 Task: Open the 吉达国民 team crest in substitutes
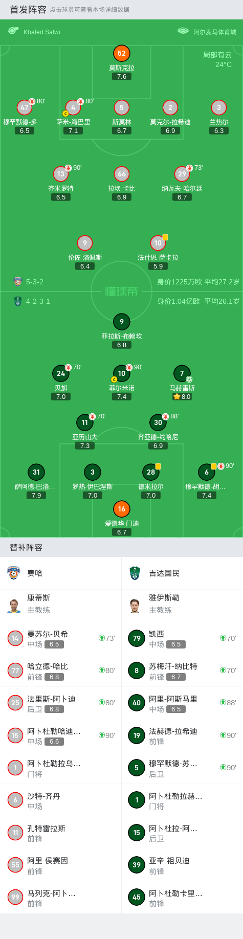point(135,573)
